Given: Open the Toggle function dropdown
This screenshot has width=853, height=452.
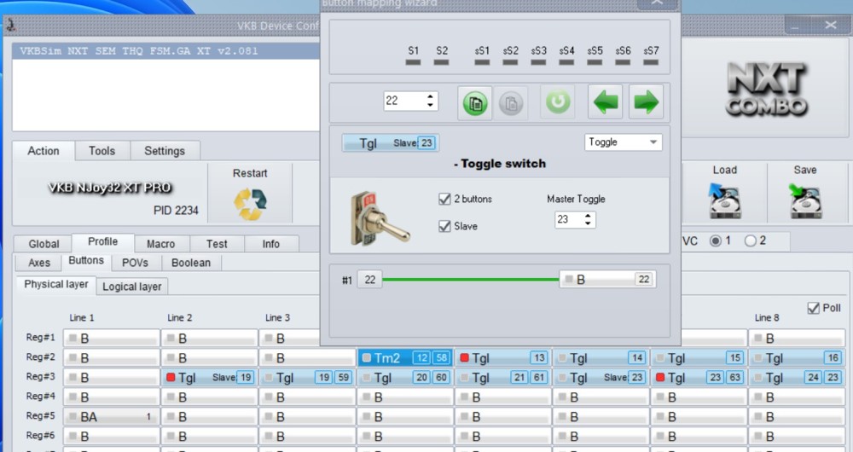Looking at the screenshot, I should click(x=623, y=142).
